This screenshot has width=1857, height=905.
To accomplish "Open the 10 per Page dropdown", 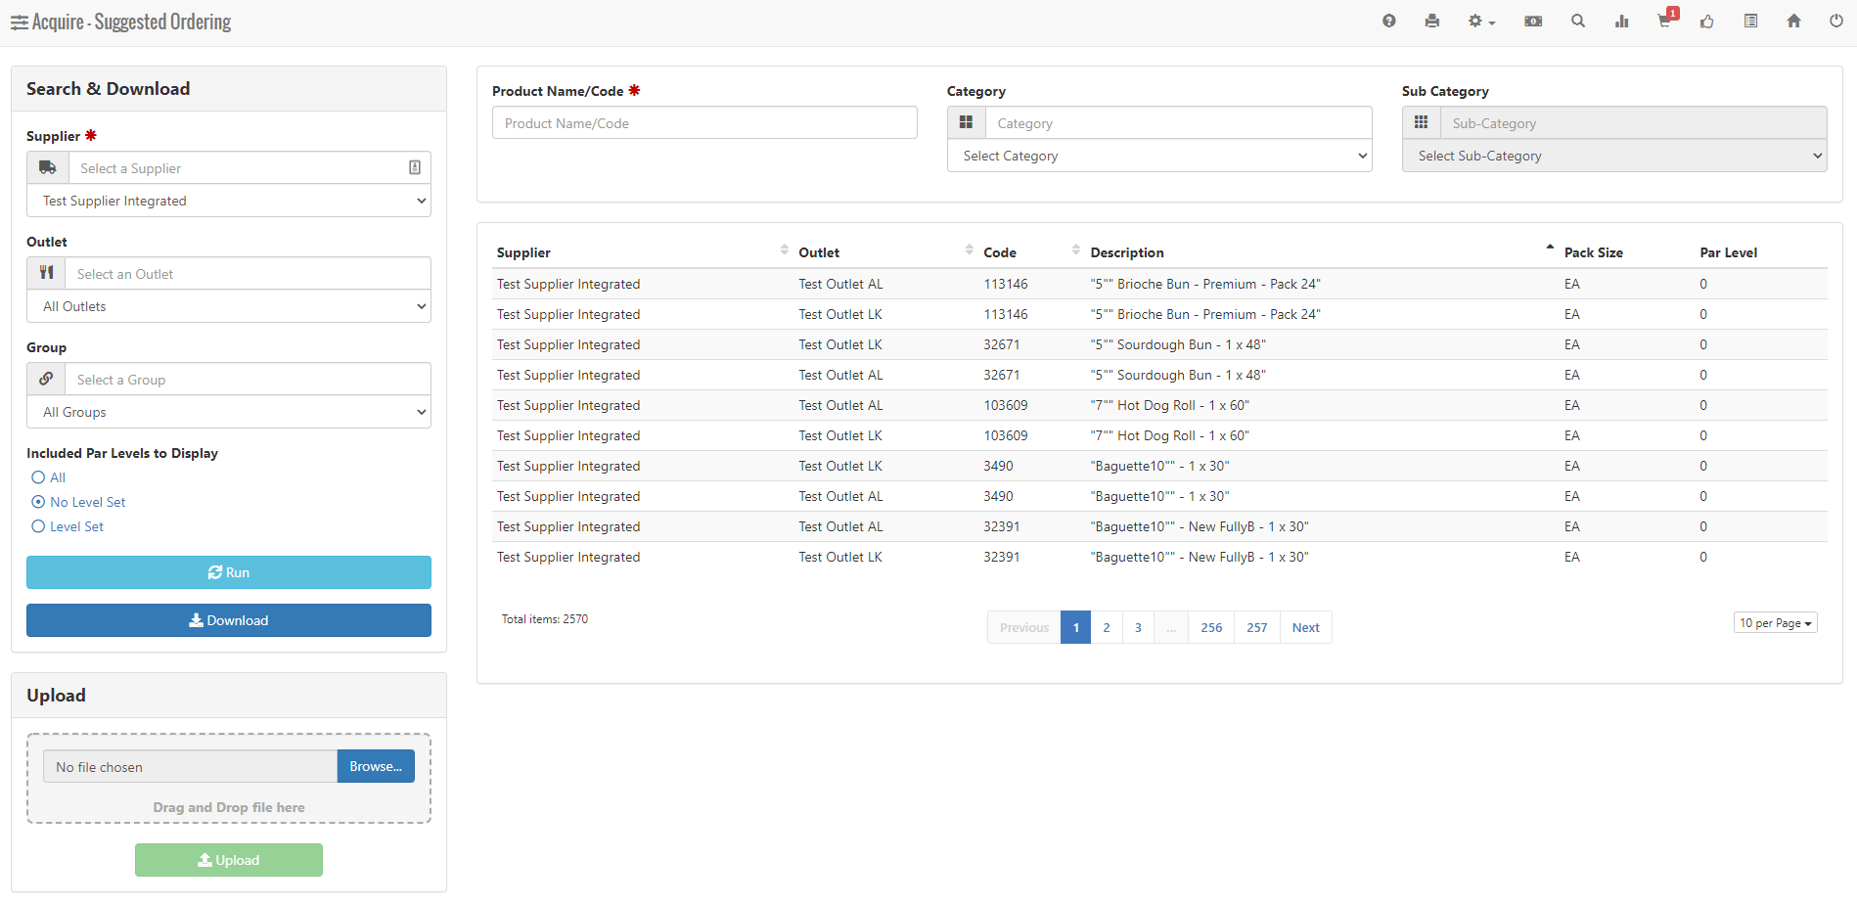I will (x=1775, y=623).
